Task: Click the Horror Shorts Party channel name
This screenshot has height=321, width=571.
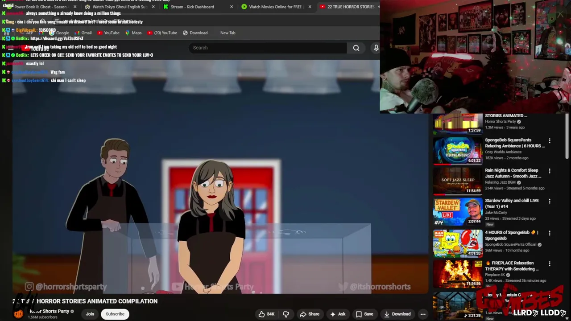Action: click(x=49, y=311)
